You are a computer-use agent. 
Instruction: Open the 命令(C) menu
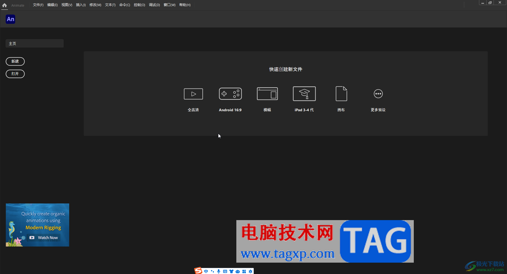125,5
